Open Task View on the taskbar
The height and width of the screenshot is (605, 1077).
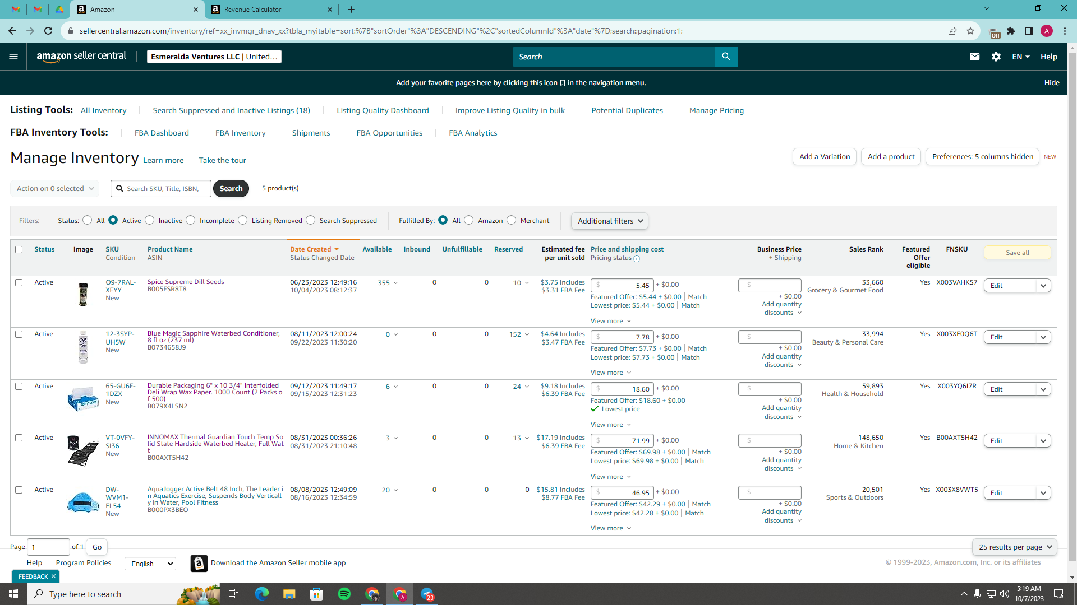(x=233, y=594)
